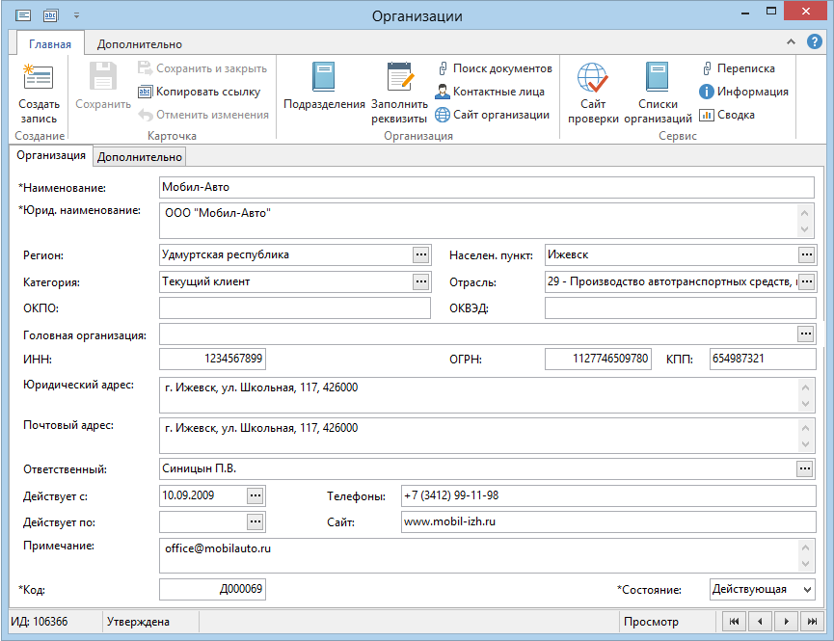
Task: Click the Создать запись icon
Action: (39, 78)
